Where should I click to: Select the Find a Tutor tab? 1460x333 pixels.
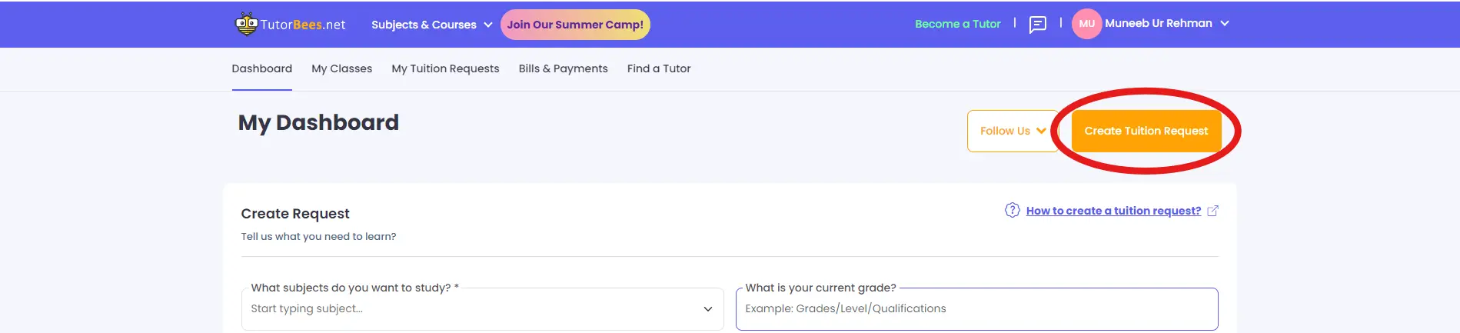pos(659,68)
